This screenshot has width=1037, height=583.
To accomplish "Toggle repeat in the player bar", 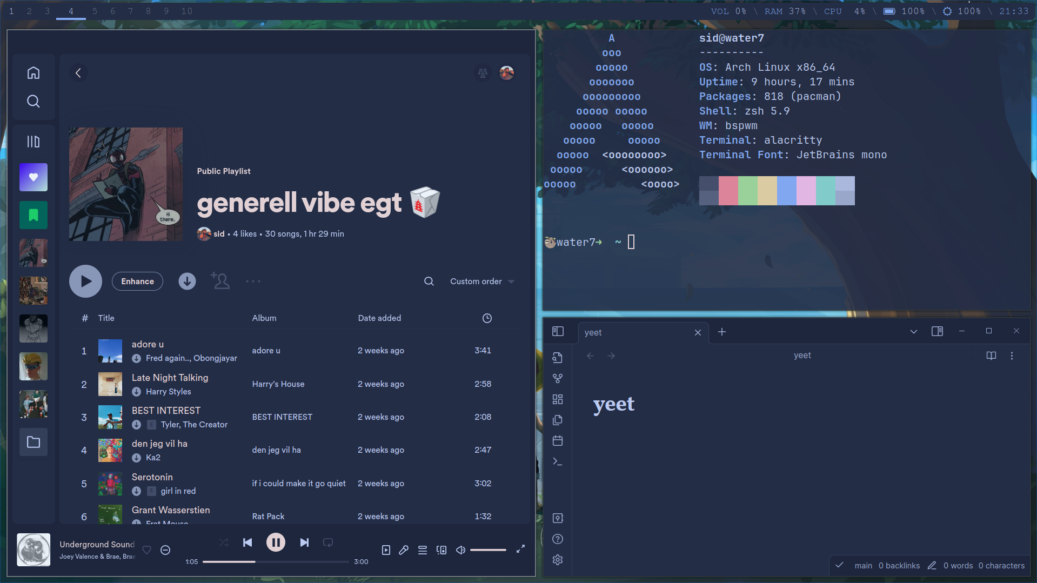I will [x=327, y=542].
